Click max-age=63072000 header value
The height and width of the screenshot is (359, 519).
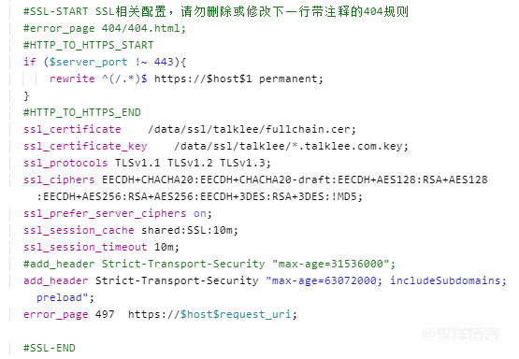tap(324, 280)
